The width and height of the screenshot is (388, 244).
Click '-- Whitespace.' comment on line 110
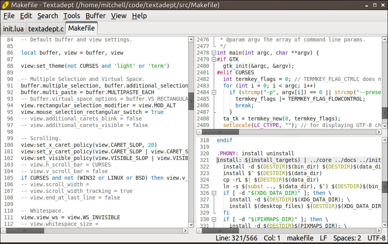[x=43, y=211]
